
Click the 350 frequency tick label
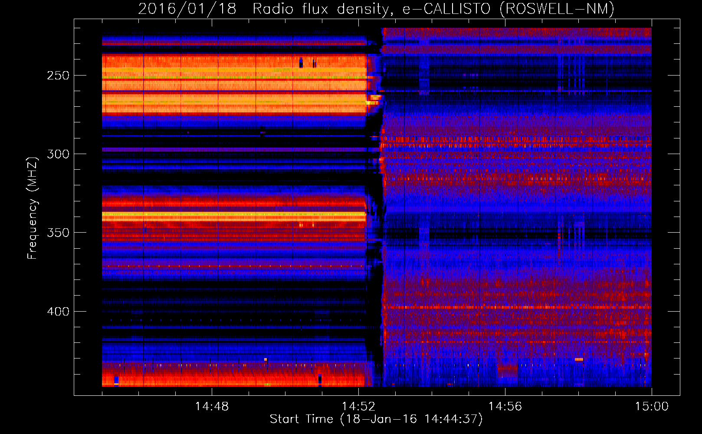tap(58, 233)
